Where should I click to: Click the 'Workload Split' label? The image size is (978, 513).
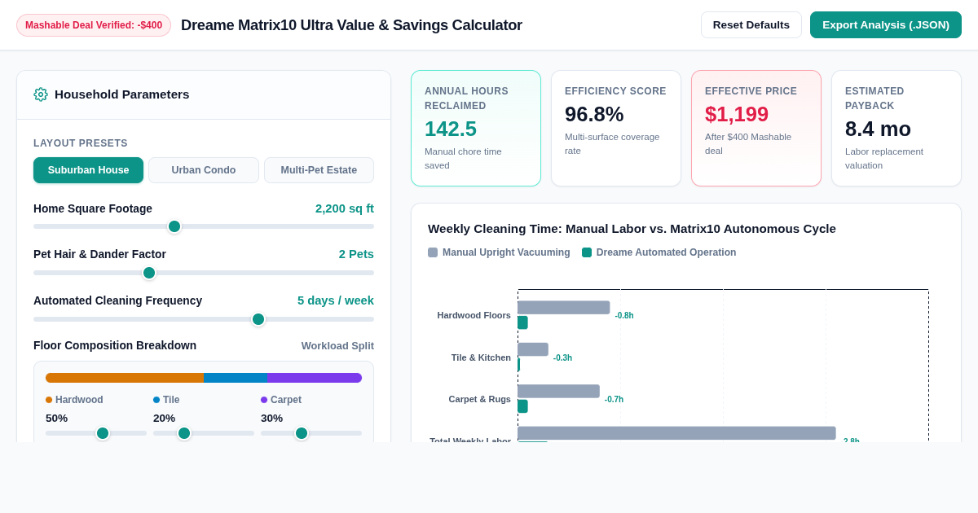click(337, 346)
